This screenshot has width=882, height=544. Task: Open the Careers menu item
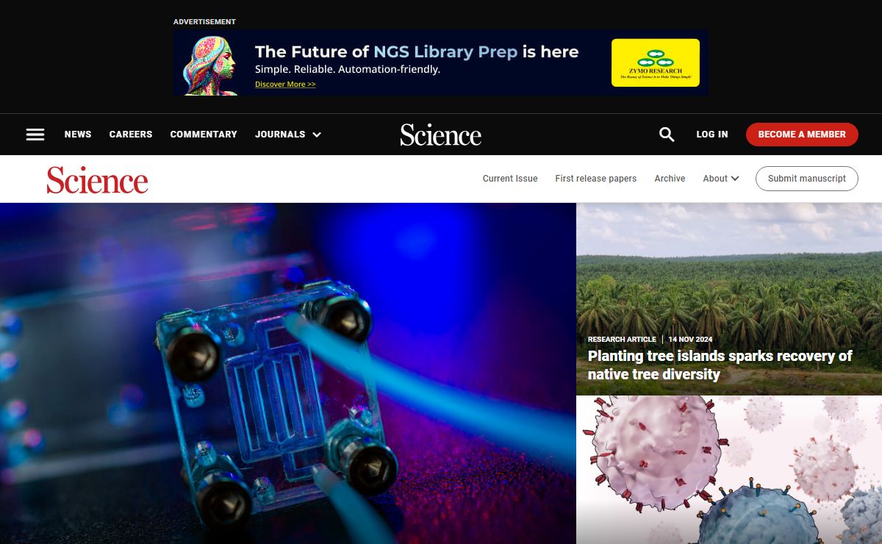click(x=131, y=135)
